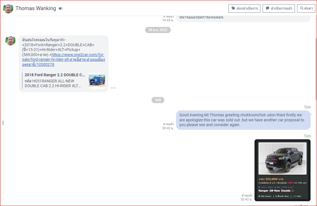
Task: Open the black Ranger All-New Double image
Action: (x=283, y=170)
